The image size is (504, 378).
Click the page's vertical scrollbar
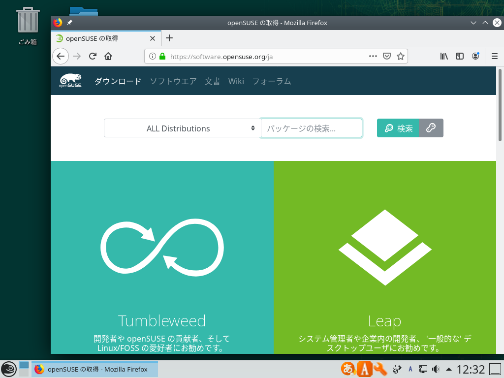point(500,105)
